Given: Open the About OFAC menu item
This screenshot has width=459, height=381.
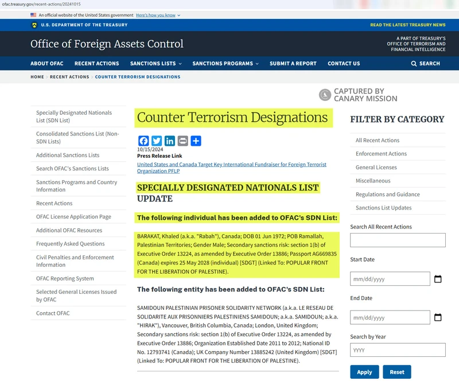Looking at the screenshot, I should [x=46, y=64].
